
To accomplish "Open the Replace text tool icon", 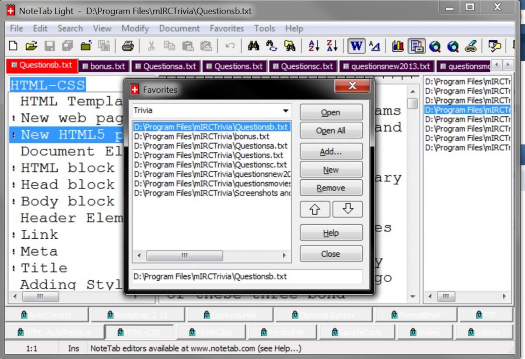I will pyautogui.click(x=272, y=45).
